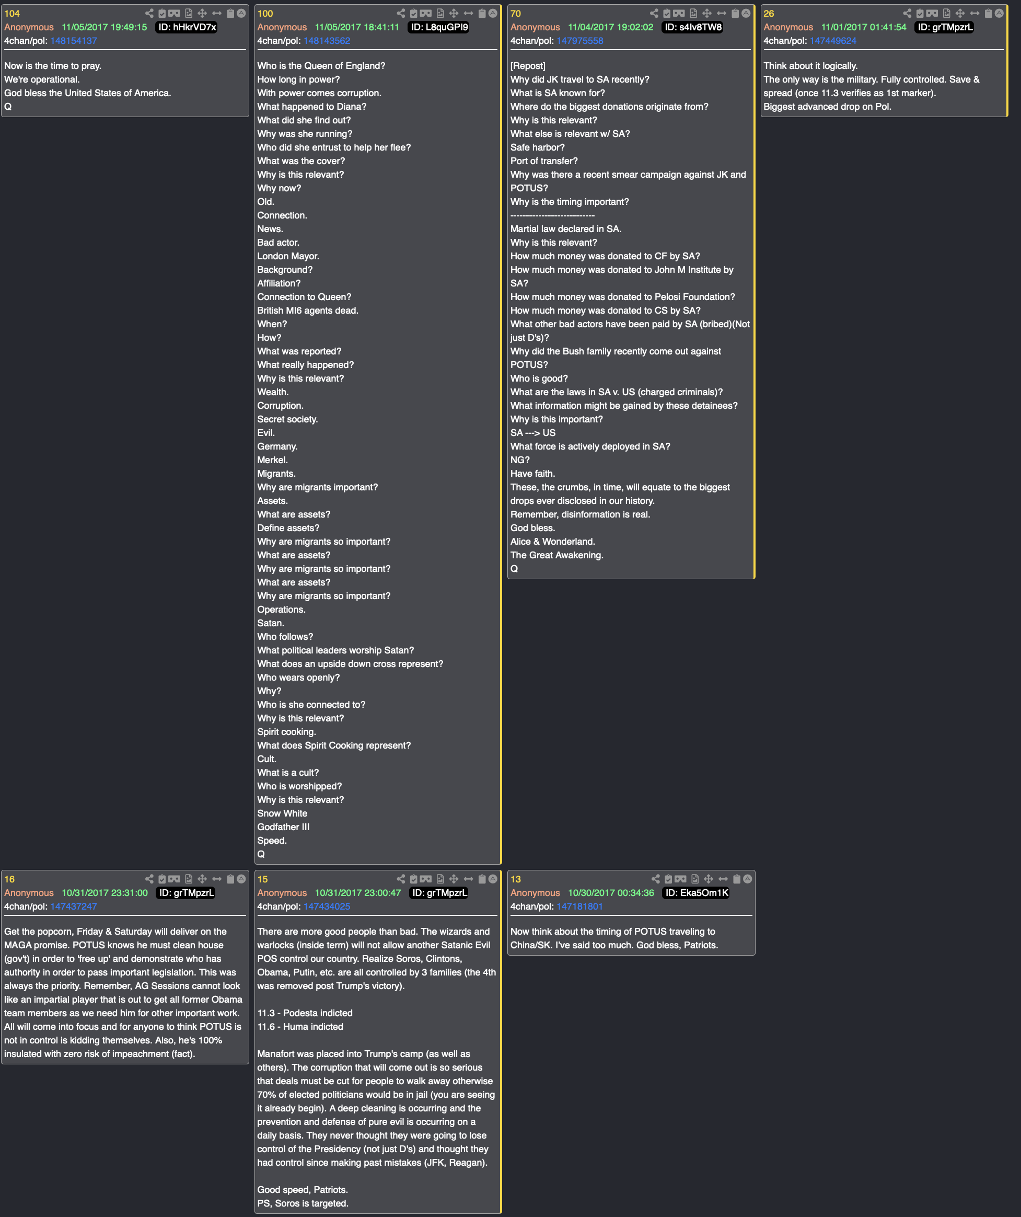This screenshot has height=1217, width=1021.
Task: Click the horizontal arrows icon on post 26
Action: 974,13
